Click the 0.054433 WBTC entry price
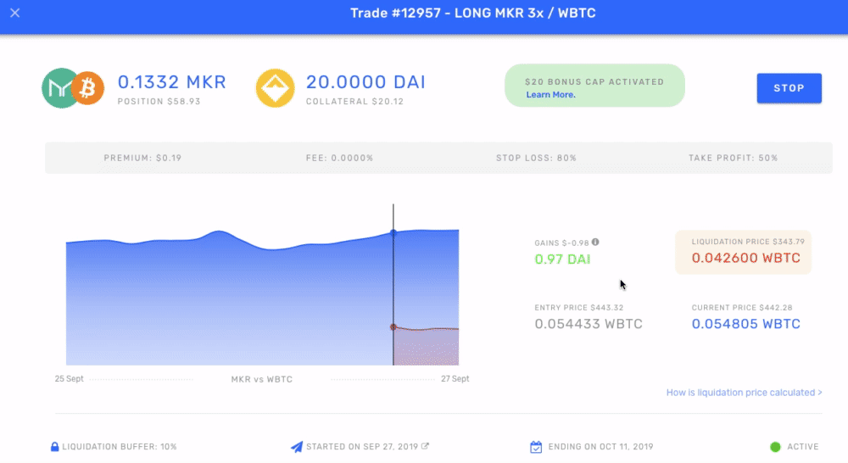 (589, 324)
